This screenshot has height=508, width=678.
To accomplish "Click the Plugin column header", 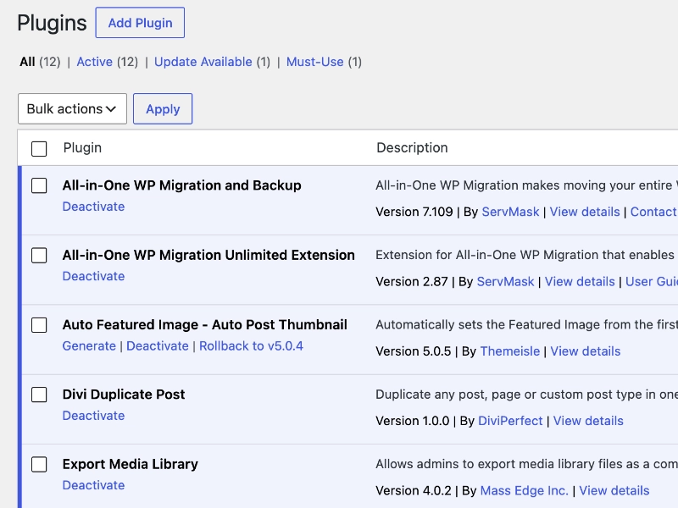I will (x=82, y=147).
